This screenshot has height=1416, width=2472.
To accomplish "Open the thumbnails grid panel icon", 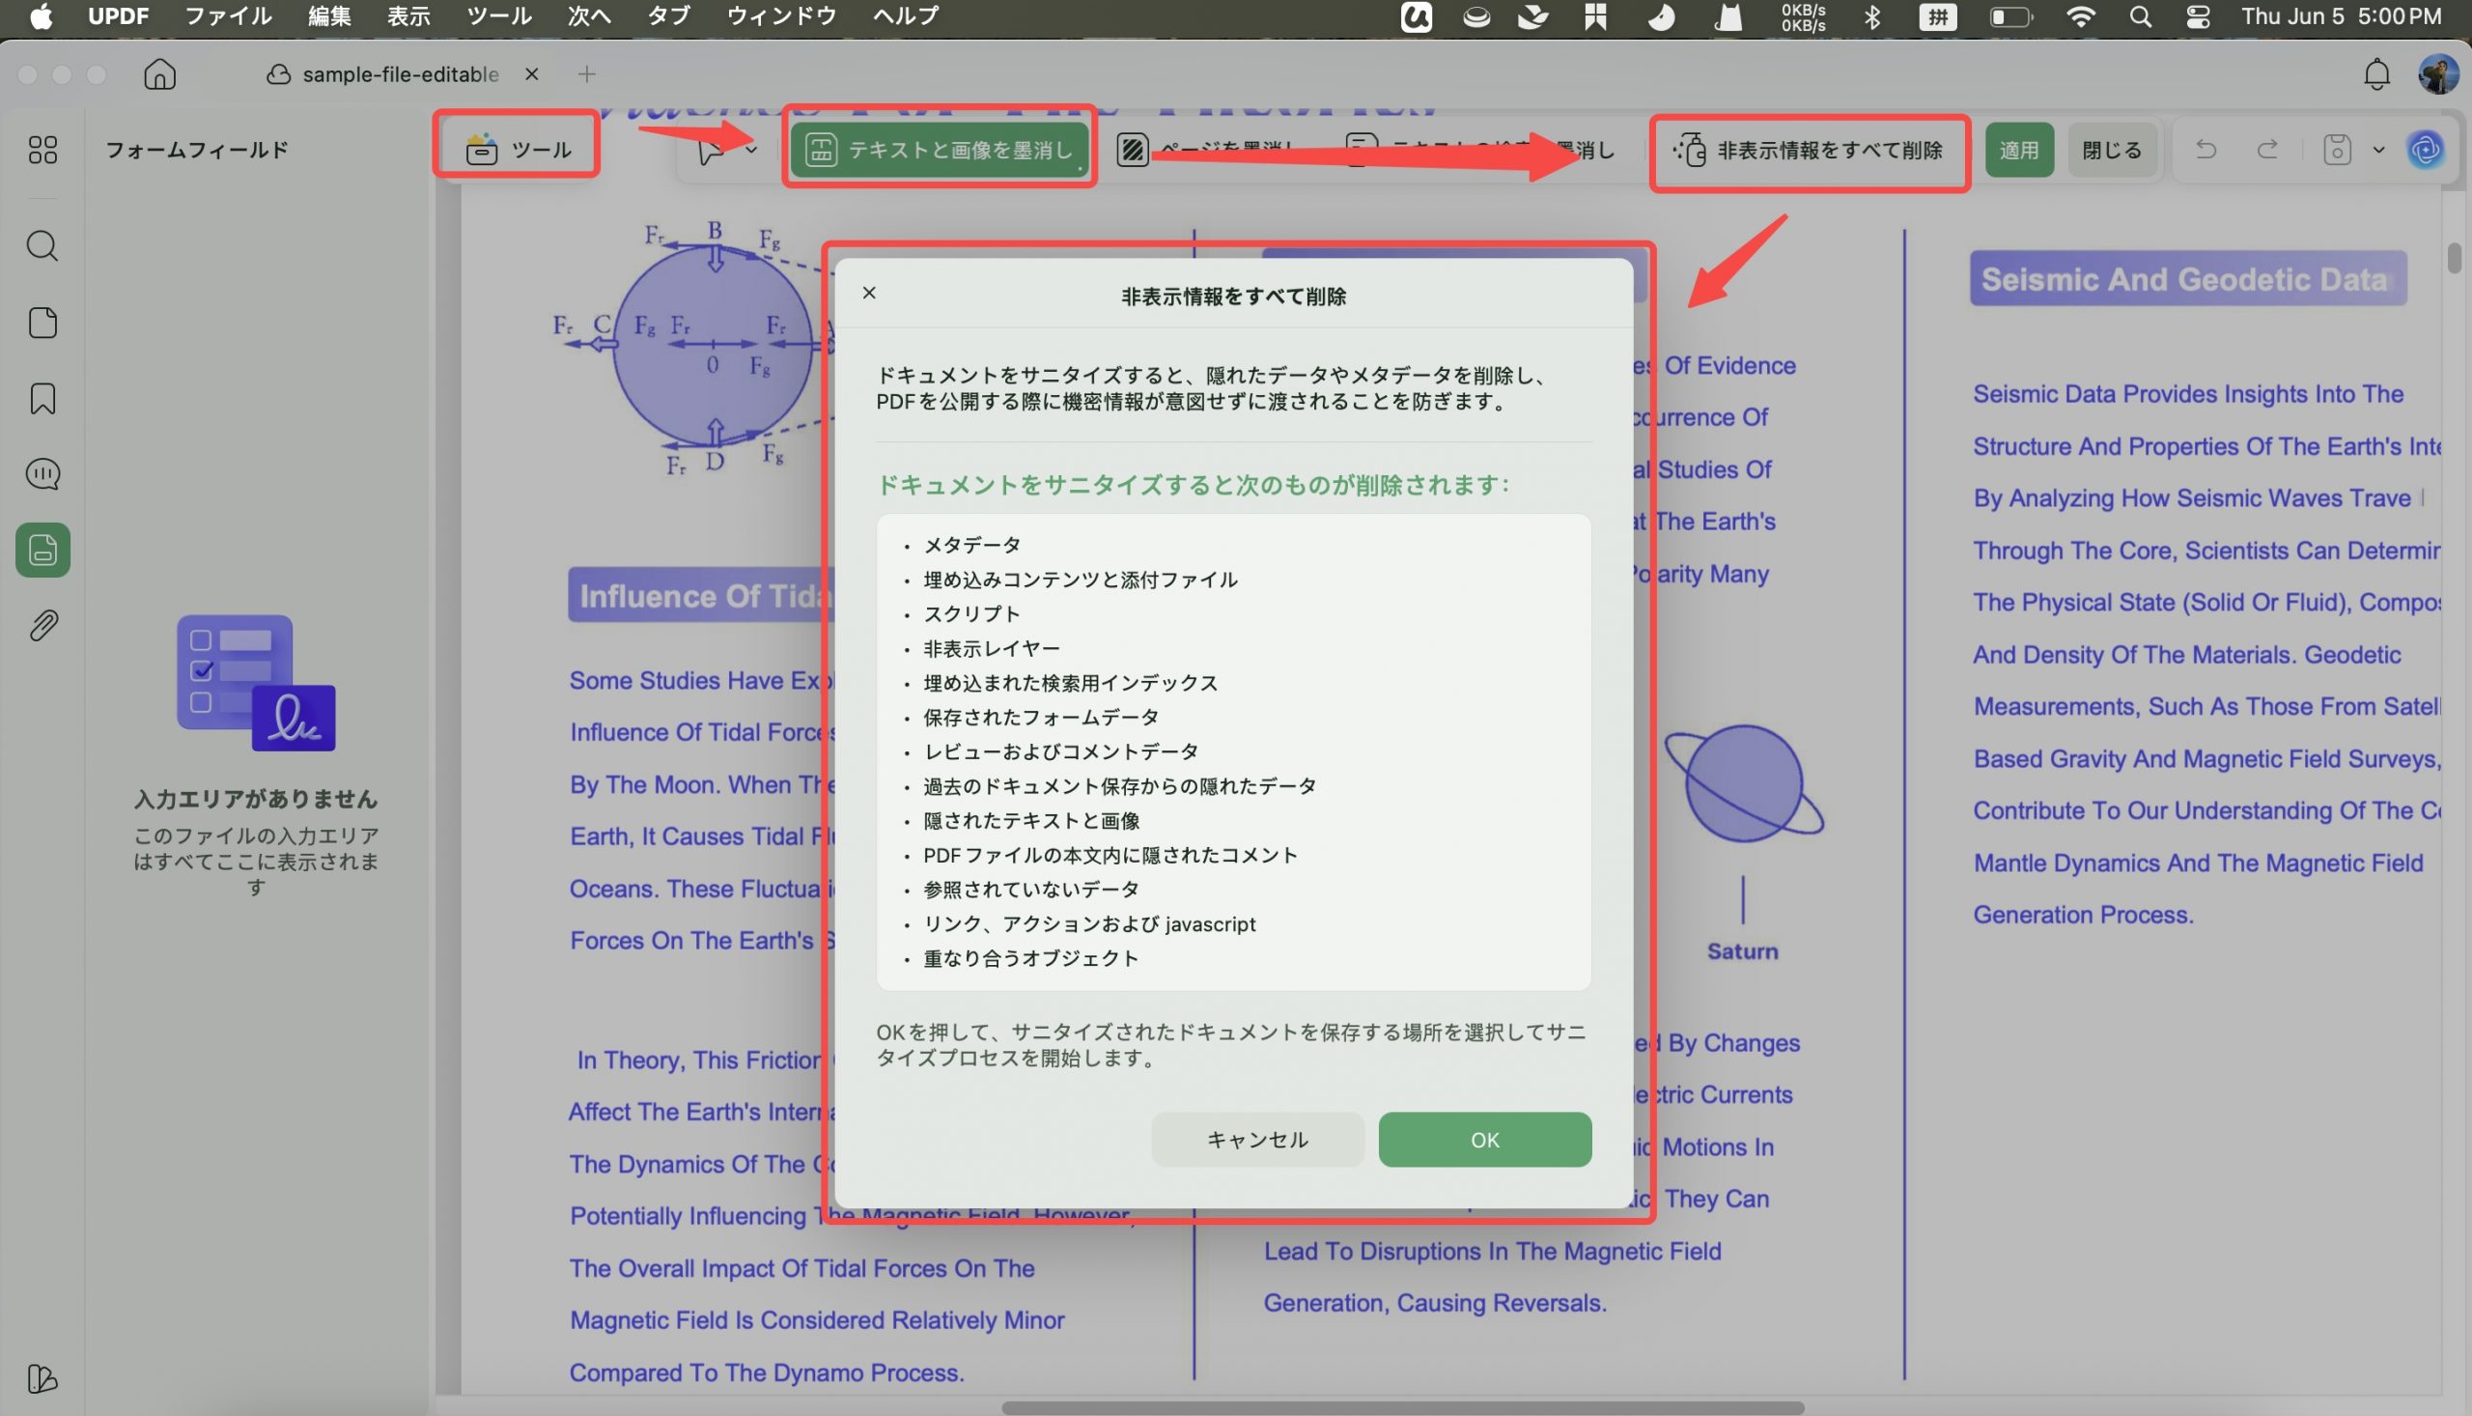I will tap(42, 150).
